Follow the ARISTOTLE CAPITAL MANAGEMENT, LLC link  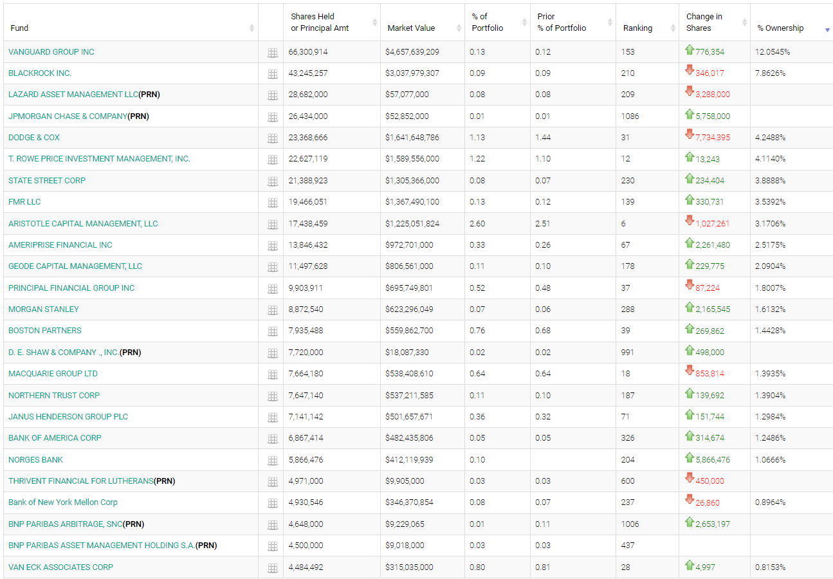pos(83,224)
